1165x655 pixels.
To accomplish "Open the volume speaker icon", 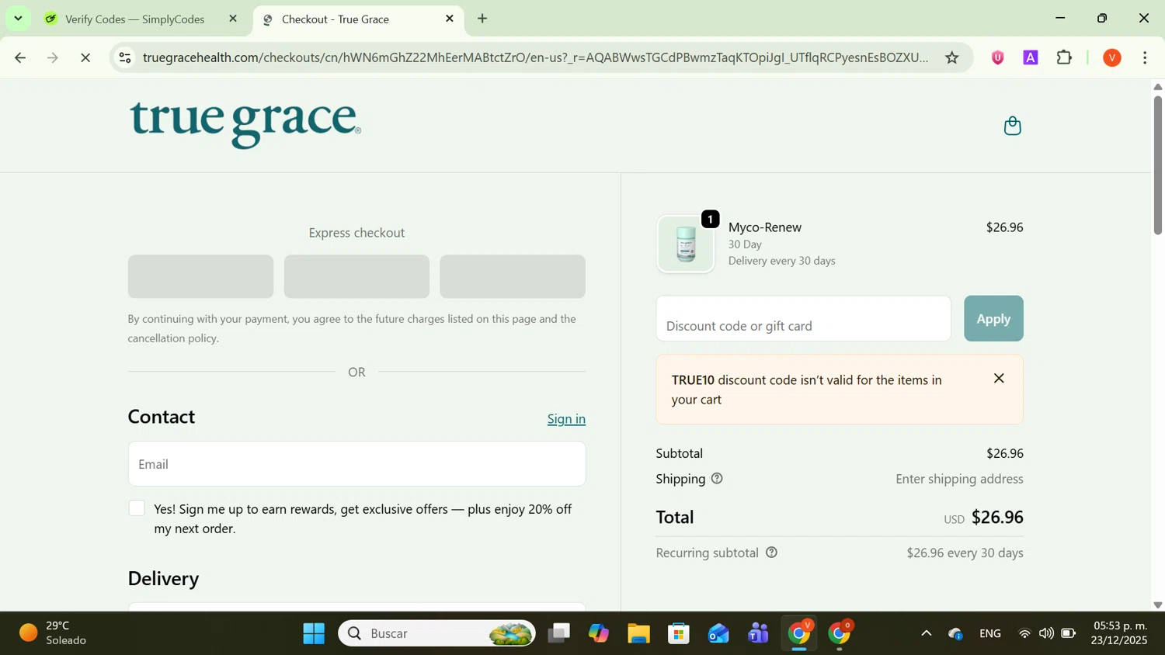I will [x=1046, y=634].
